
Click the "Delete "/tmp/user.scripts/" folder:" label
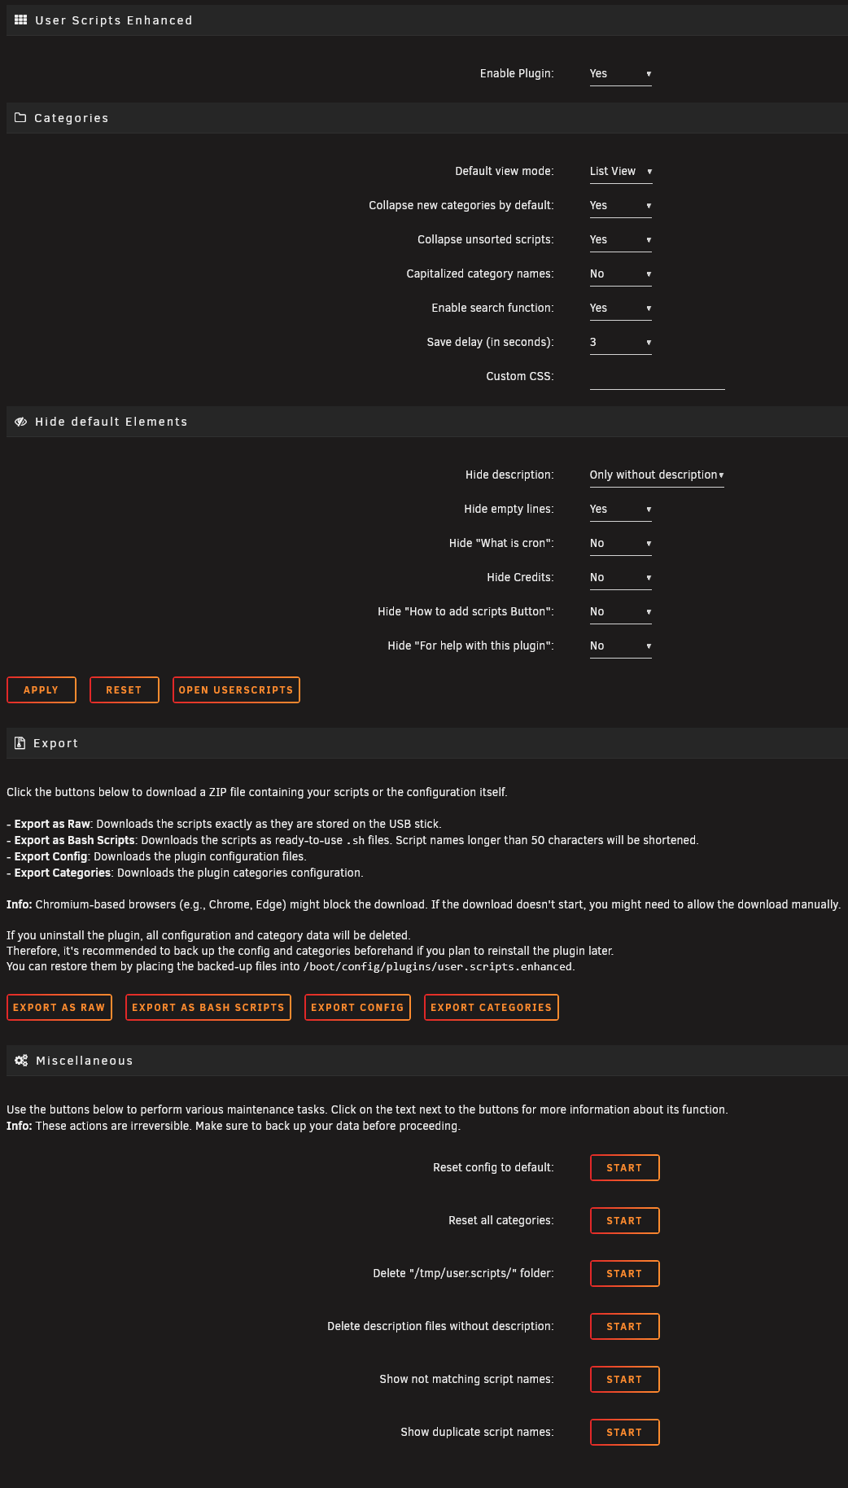tap(463, 1273)
